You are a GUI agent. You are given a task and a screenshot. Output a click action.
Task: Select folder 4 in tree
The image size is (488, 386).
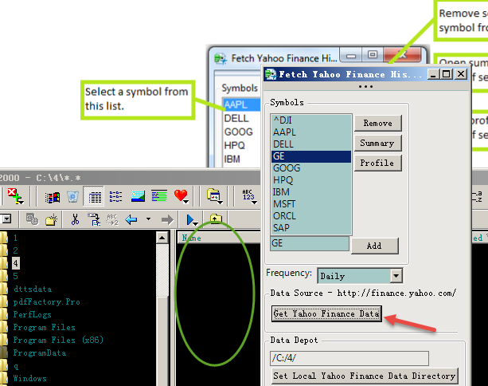point(16,263)
